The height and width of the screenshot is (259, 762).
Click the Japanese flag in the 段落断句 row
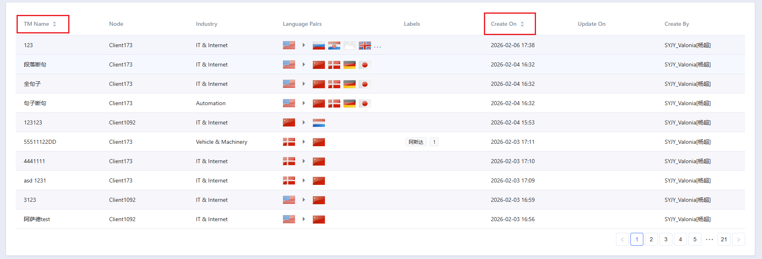point(365,65)
